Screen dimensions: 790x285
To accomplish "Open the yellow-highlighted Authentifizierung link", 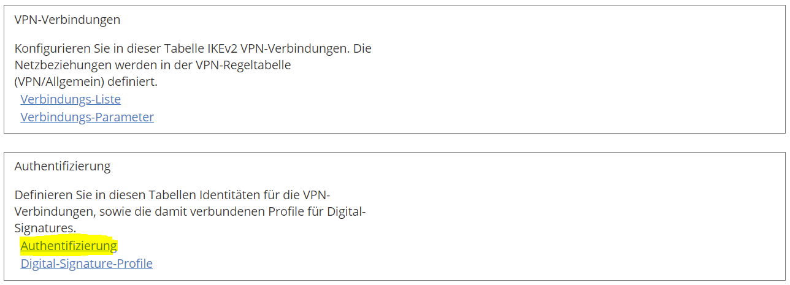I will click(69, 246).
